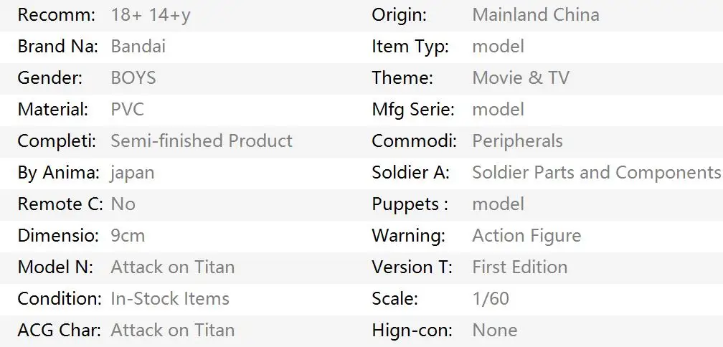The image size is (723, 347).
Task: Select the japan animation source value
Action: [132, 173]
